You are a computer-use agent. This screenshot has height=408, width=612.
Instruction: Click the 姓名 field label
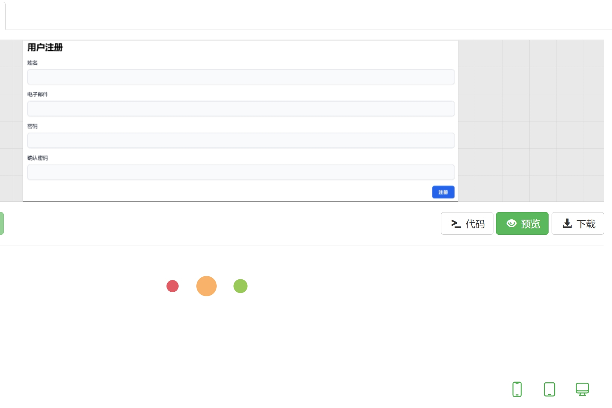pos(32,63)
